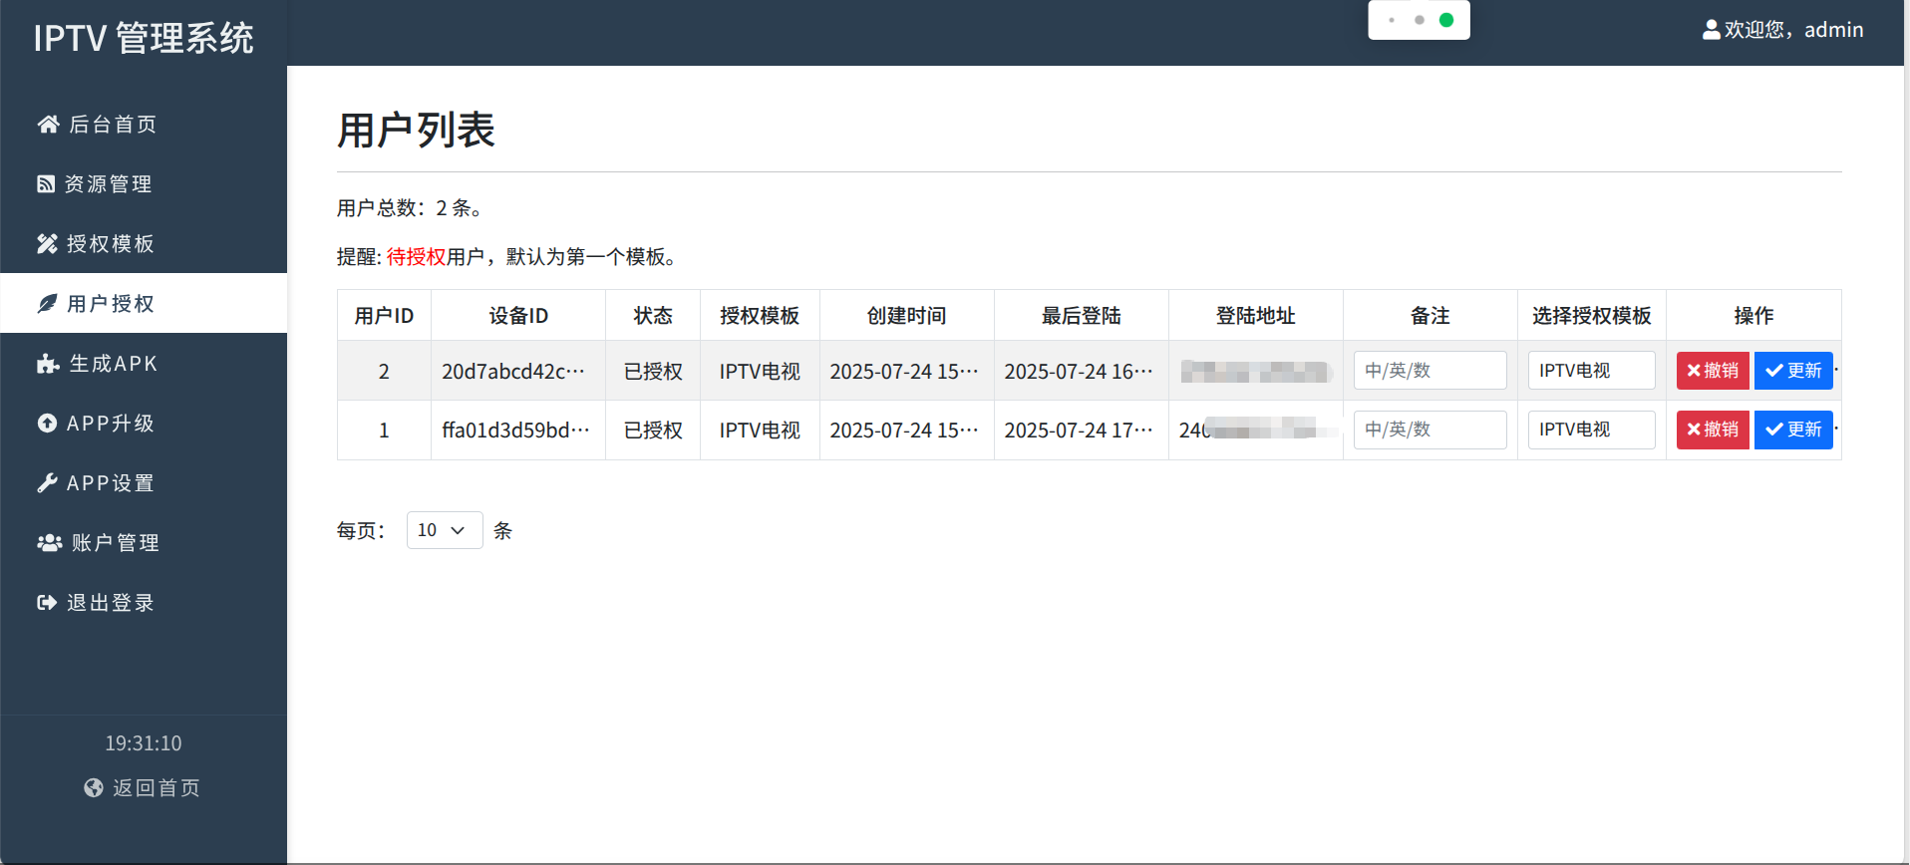
Task: Open the template dropdown for user ID 1
Action: point(1591,430)
